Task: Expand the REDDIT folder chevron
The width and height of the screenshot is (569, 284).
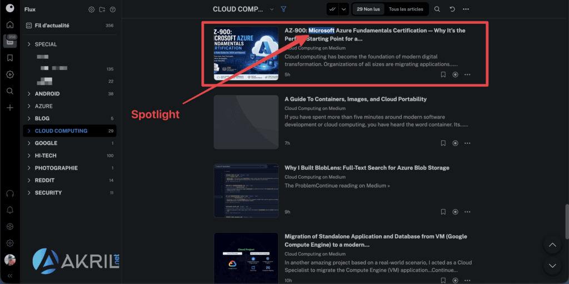Action: (29, 180)
